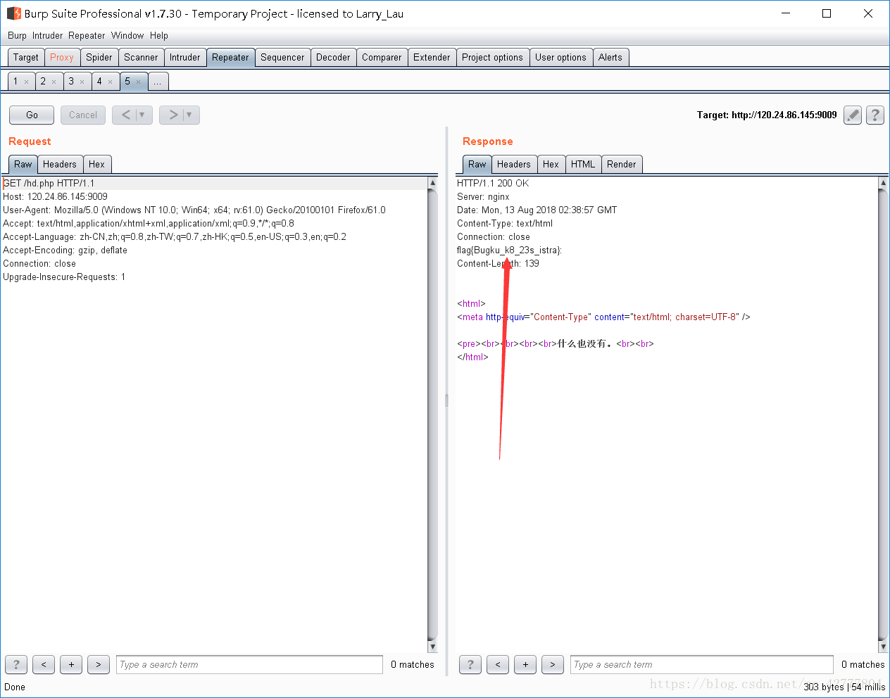Open the User options tab
This screenshot has width=890, height=698.
coord(560,57)
